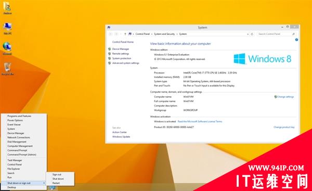Expand recent locations arrow next to Forward button
The image size is (312, 191).
coord(121,34)
